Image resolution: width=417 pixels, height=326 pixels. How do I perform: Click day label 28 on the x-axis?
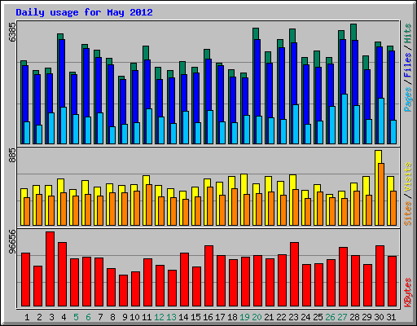tap(354, 317)
